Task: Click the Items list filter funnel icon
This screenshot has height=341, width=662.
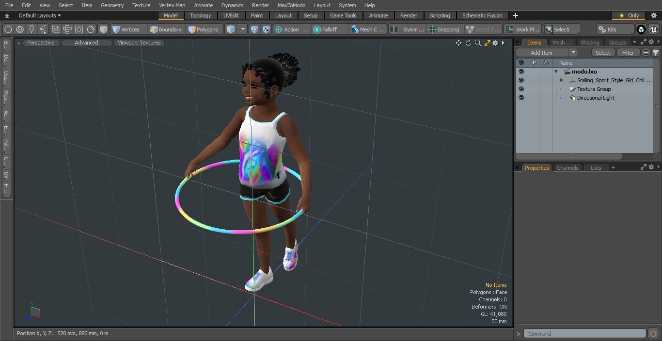Action: (x=655, y=53)
